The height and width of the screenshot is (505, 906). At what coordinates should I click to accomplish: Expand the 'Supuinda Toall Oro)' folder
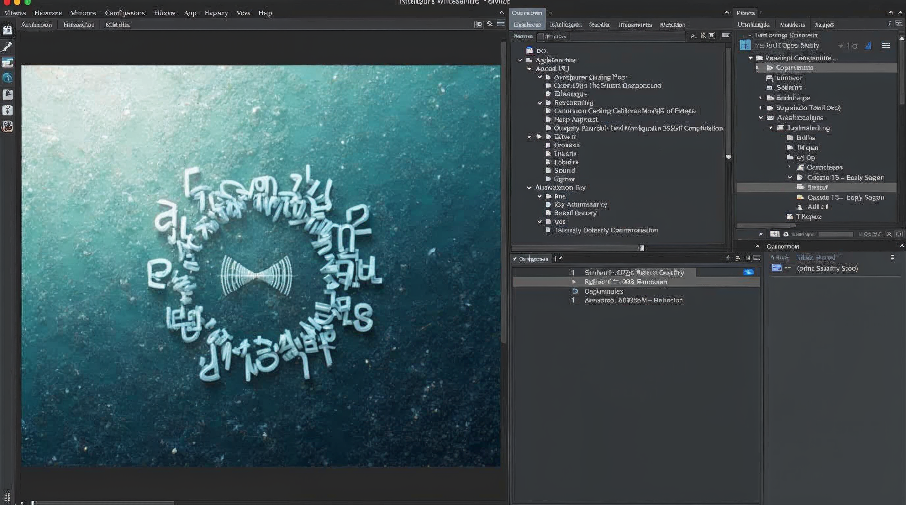tap(761, 108)
